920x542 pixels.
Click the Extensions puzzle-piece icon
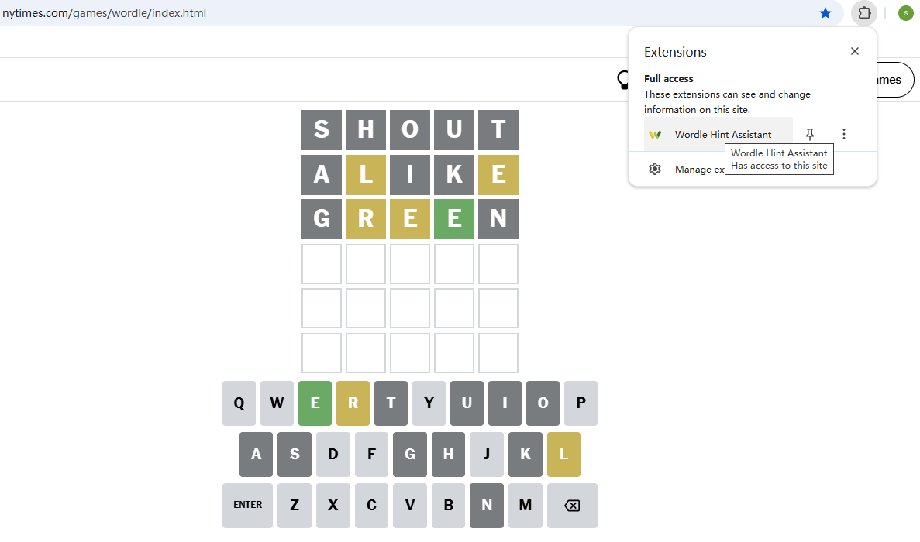tap(864, 13)
